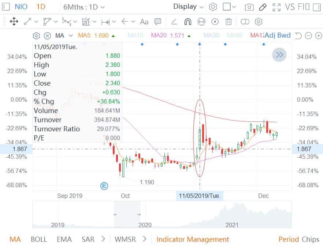Toggle the panel checkbox next to NIO
This screenshot has height=248, width=323.
[6, 7]
